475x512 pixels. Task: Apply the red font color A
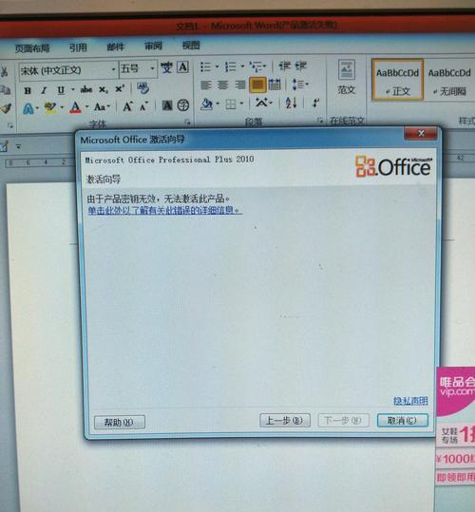click(75, 107)
